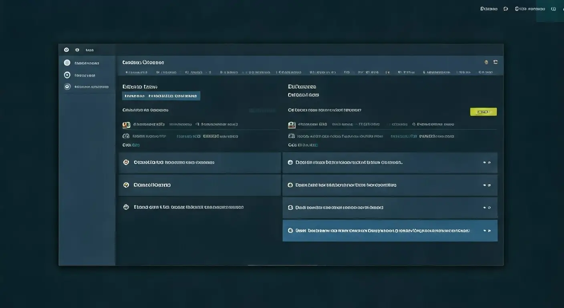
Task: Click the round icon on third left-list row
Action: [x=126, y=207]
